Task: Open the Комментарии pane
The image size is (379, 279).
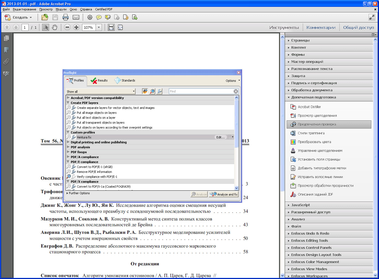Action: click(321, 27)
